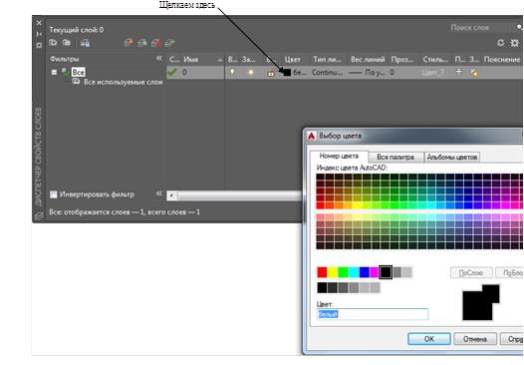Viewport: 524px width, 365px height.
Task: Click the 'ПоСлою' button
Action: (471, 272)
